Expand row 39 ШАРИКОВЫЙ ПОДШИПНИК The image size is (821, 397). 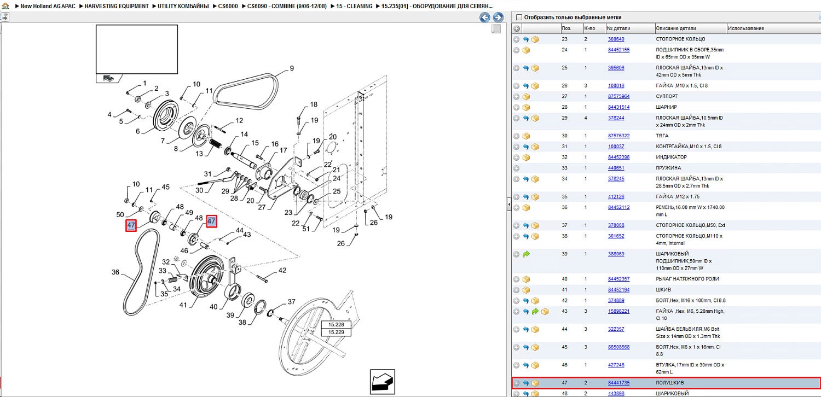click(516, 254)
